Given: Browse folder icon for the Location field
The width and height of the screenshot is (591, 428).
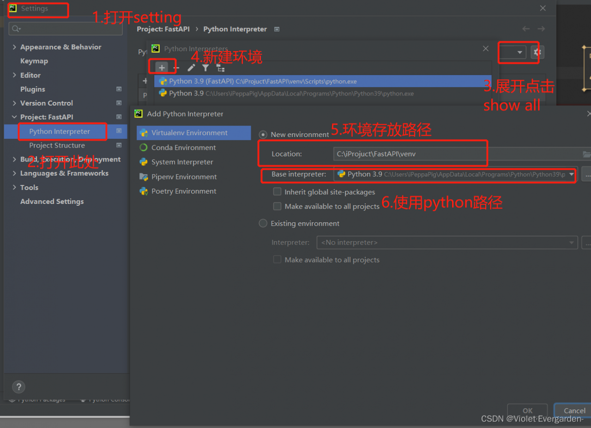Looking at the screenshot, I should pos(586,154).
